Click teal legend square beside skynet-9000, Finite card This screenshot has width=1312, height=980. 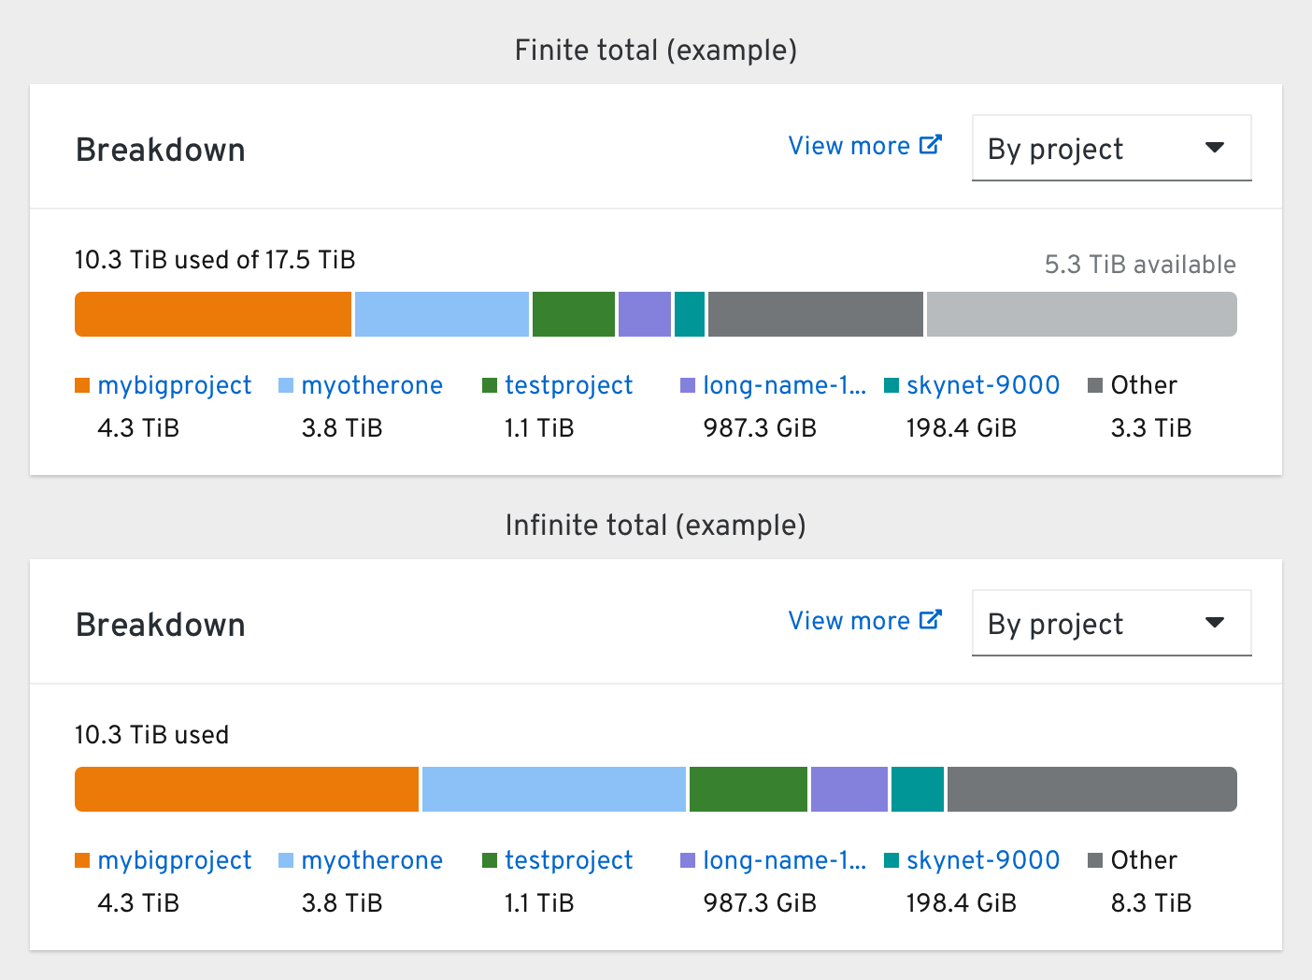point(891,385)
